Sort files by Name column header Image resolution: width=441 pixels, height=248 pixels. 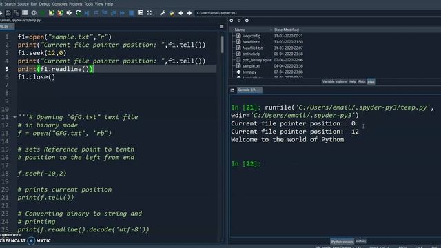[240, 30]
